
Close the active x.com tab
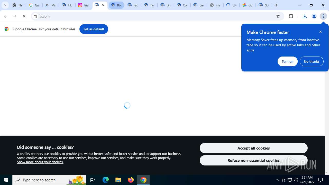[103, 5]
